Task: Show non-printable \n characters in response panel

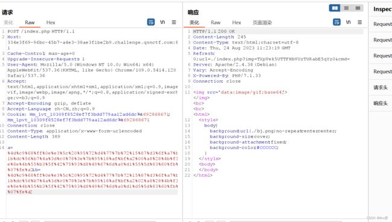Action: pyautogui.click(x=348, y=22)
